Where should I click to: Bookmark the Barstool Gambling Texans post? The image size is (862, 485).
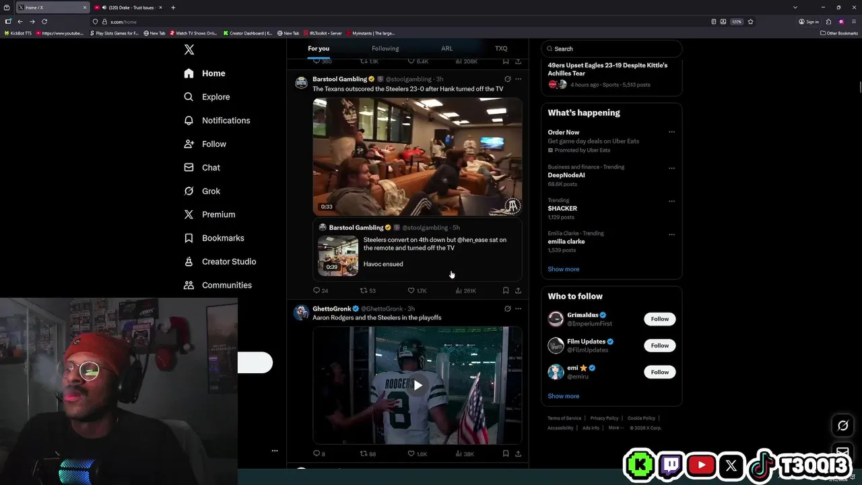coord(506,291)
